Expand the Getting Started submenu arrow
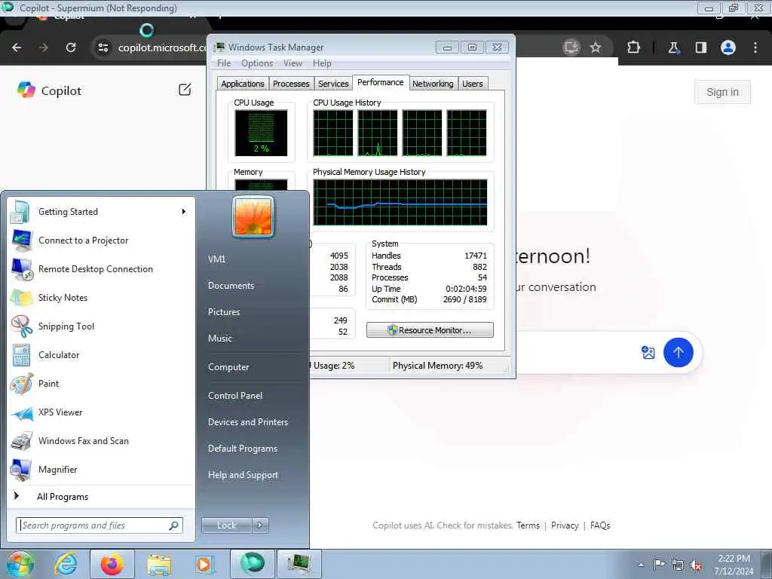The height and width of the screenshot is (579, 772). (x=184, y=212)
